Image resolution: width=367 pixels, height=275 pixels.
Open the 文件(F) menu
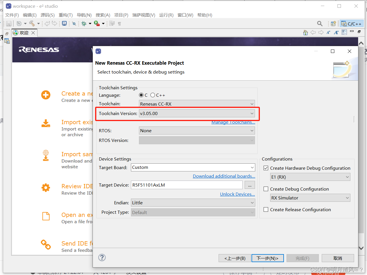coord(12,15)
